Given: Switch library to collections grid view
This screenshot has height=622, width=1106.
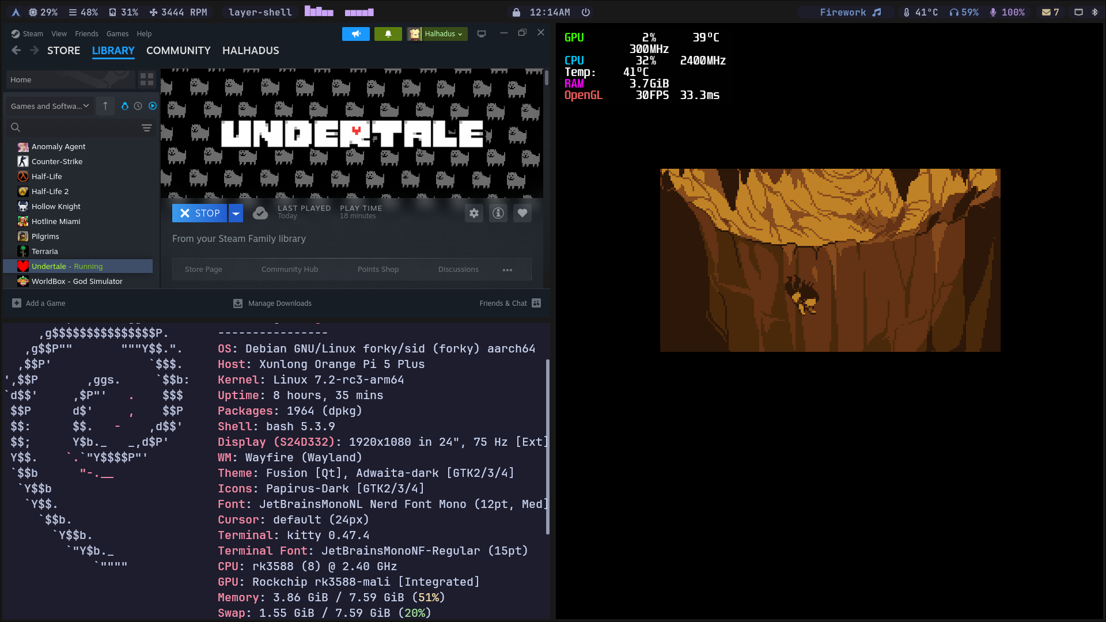Looking at the screenshot, I should click(147, 79).
